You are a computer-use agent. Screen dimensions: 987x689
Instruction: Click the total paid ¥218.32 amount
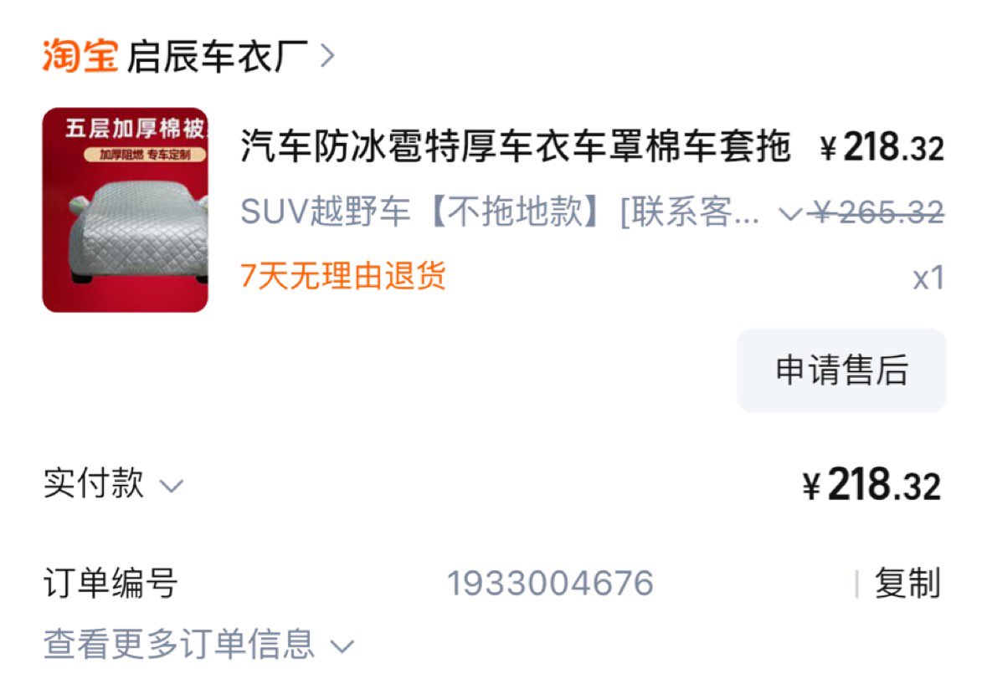pyautogui.click(x=871, y=485)
